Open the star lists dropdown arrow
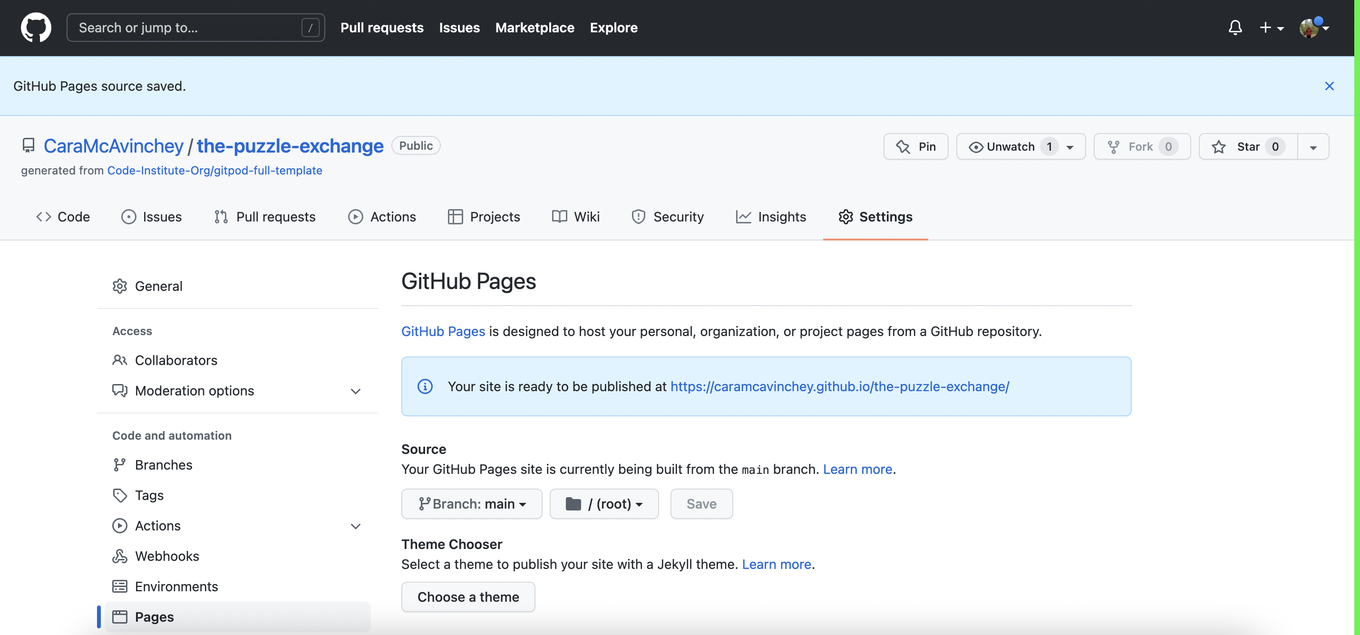1360x635 pixels. (1313, 147)
